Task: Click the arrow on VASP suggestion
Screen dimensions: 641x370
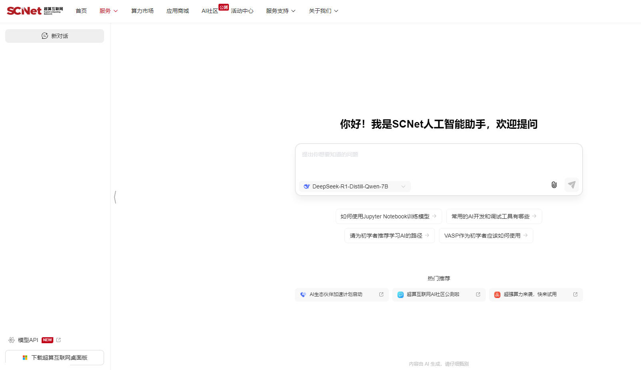Action: (x=525, y=235)
